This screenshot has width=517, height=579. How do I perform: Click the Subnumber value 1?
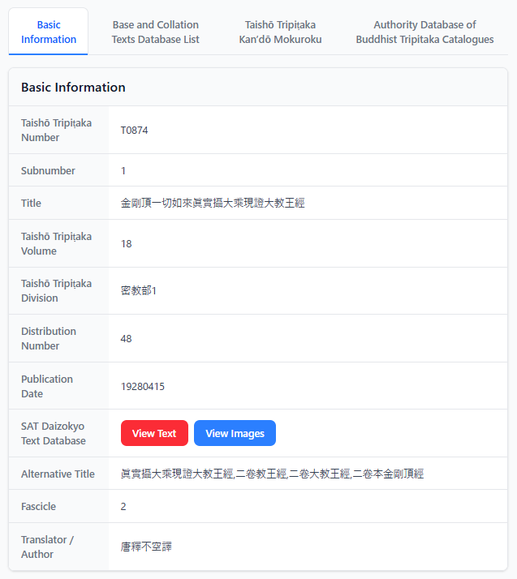click(123, 170)
